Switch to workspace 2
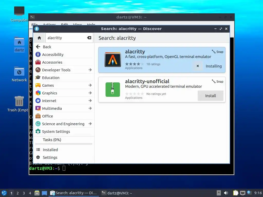Screen dimensions: 263x197 point(18,193)
